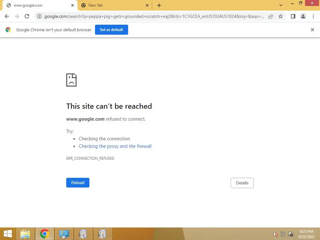
Task: Share this page icon in address bar
Action: 271,16
